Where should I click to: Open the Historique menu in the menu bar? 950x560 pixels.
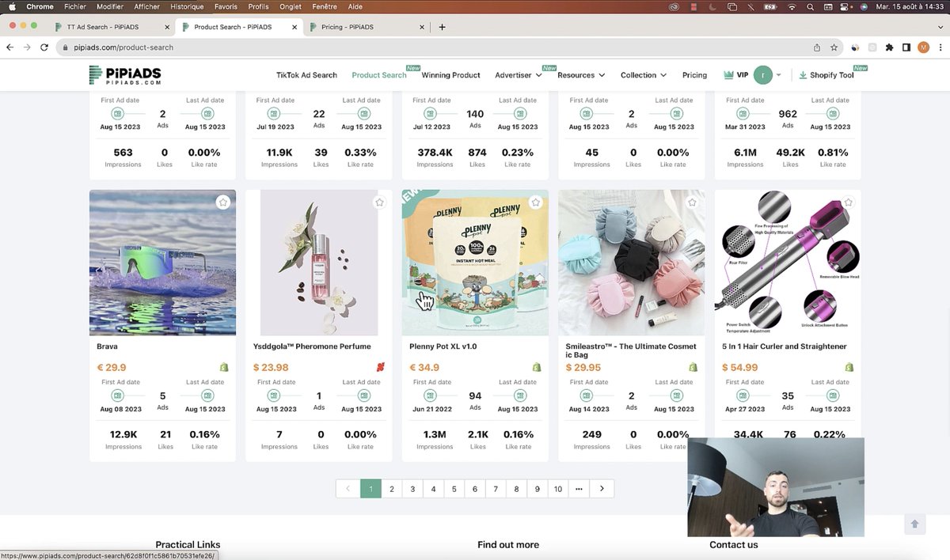(x=187, y=6)
